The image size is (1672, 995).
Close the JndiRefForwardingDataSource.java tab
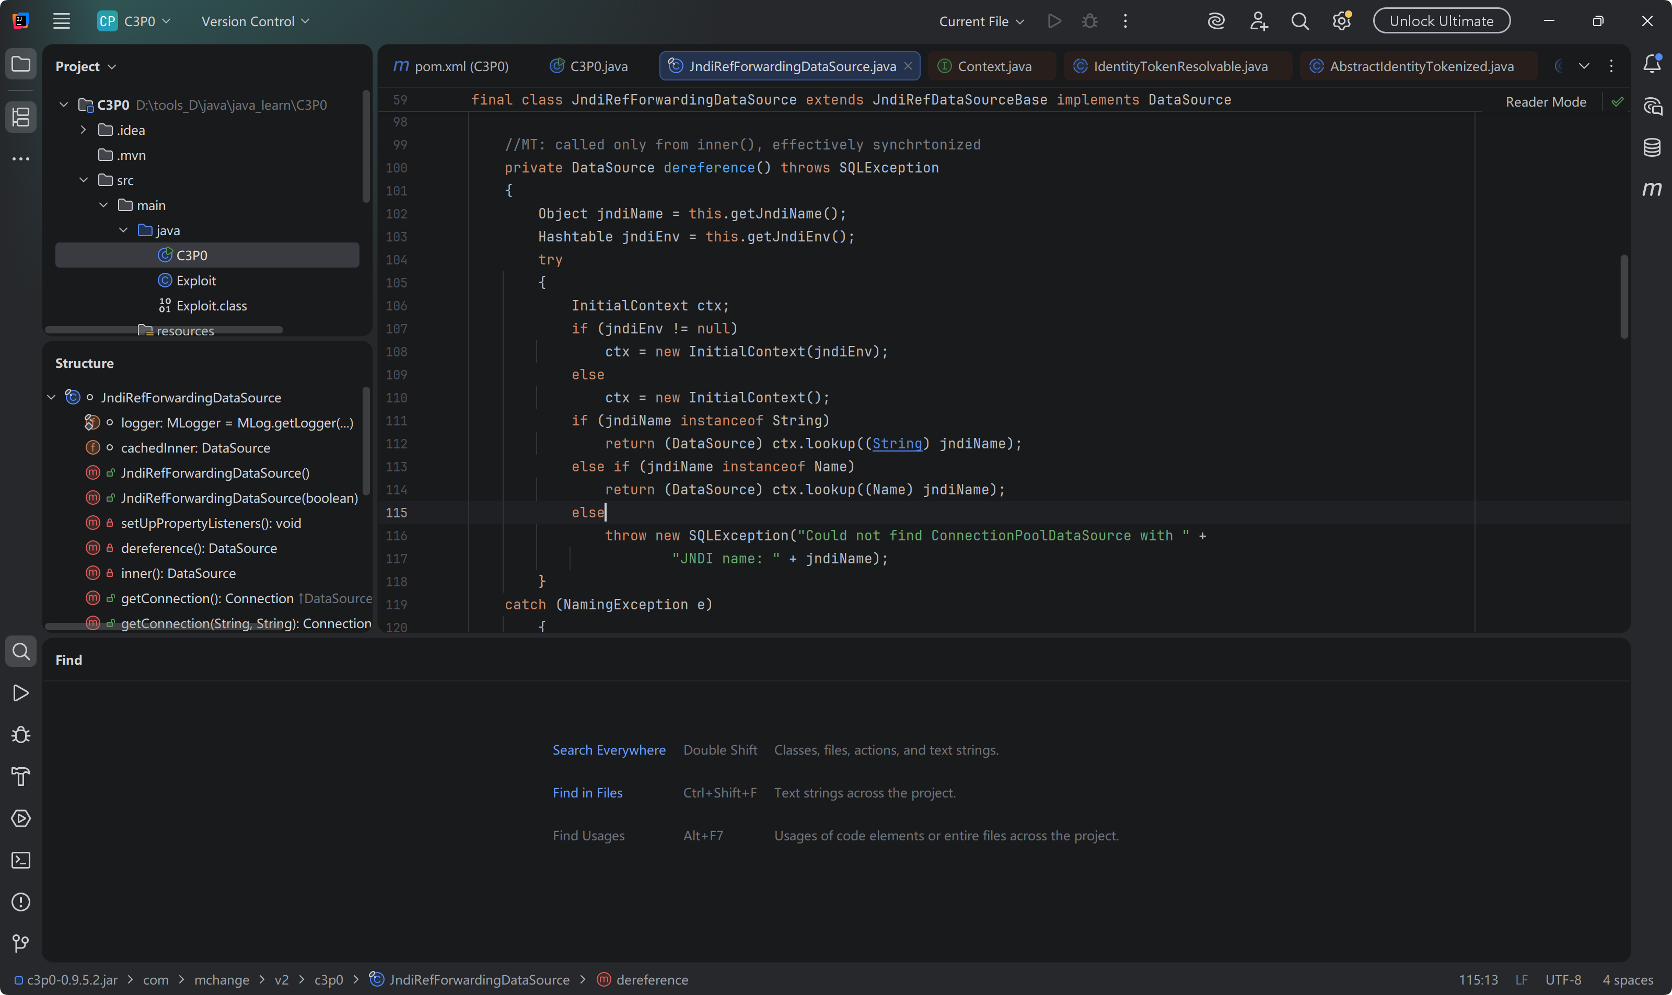pos(908,66)
